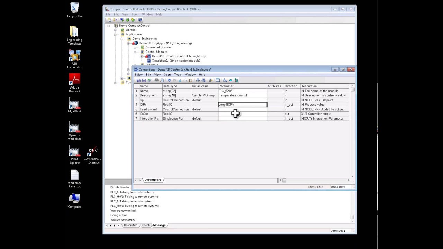Image resolution: width=443 pixels, height=249 pixels.
Task: Expand the Connected Libraries node
Action: pyautogui.click(x=135, y=47)
